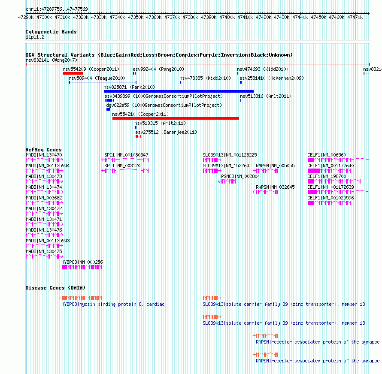Viewport: 382px width, 374px height.
Task: Open the first RAPSN receptor-associated protein link
Action: coord(318,342)
